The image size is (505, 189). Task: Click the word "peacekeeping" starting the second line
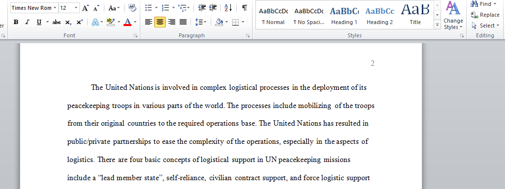click(89, 106)
